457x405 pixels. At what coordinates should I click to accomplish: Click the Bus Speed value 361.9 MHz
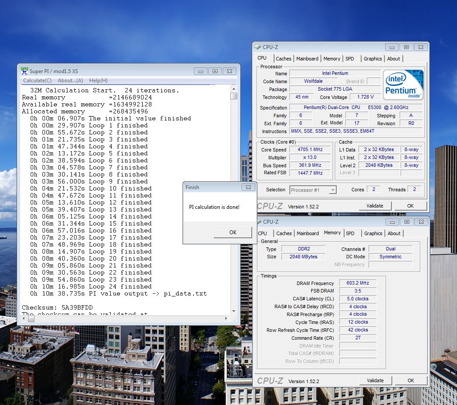pyautogui.click(x=310, y=166)
